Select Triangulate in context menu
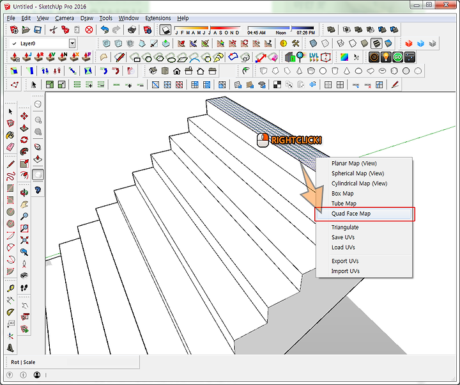The width and height of the screenshot is (460, 385). pos(364,227)
